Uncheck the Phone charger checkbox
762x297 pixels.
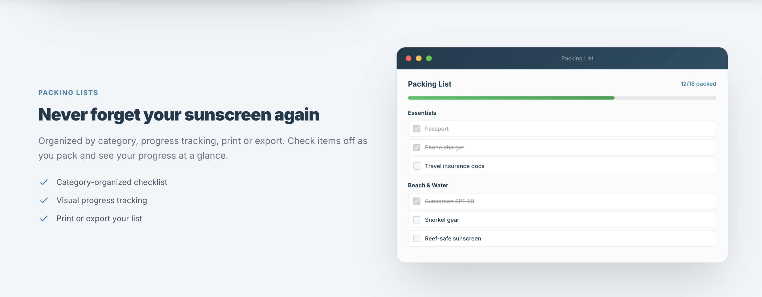point(416,147)
